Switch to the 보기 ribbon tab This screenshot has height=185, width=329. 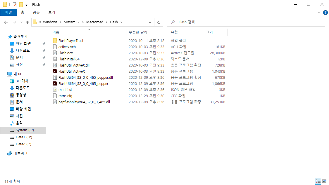[x=51, y=12]
